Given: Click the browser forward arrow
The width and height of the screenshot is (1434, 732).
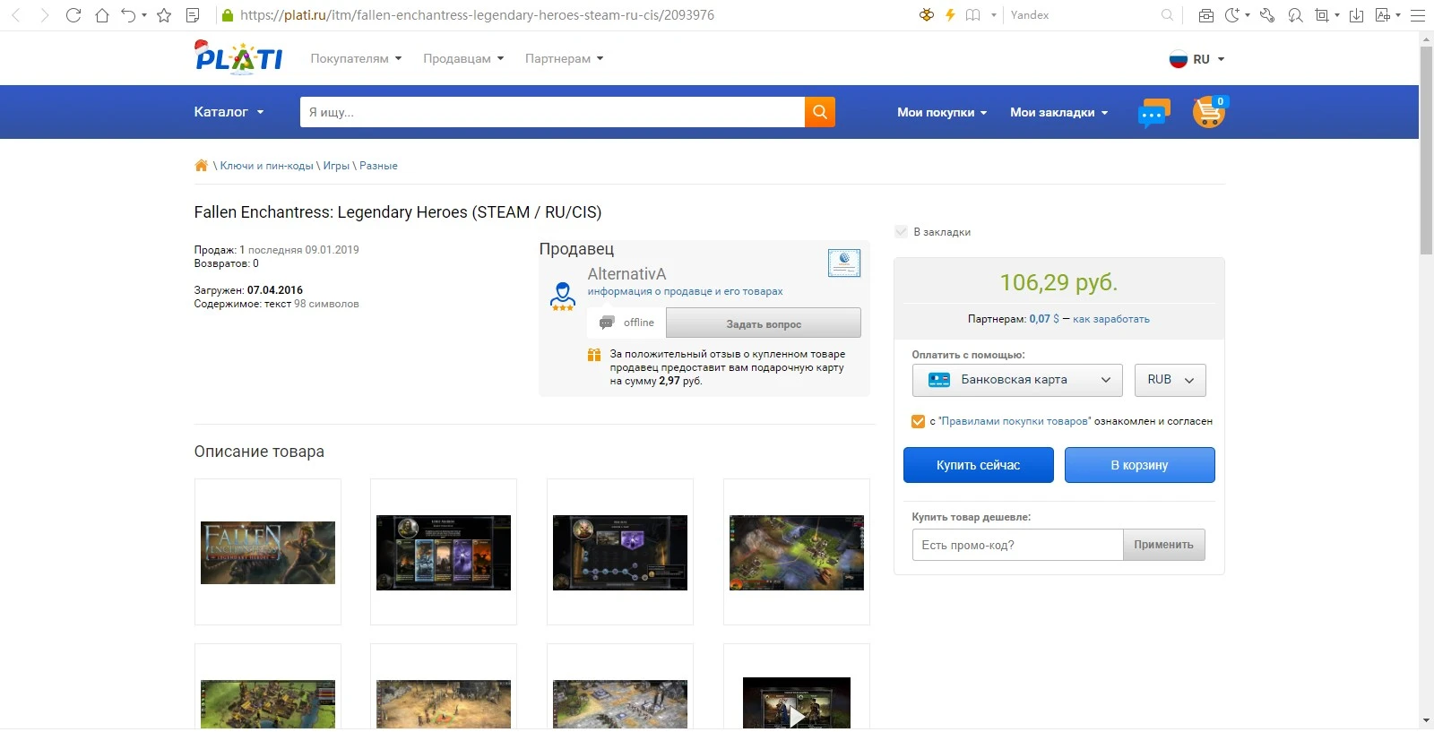Looking at the screenshot, I should tap(44, 15).
